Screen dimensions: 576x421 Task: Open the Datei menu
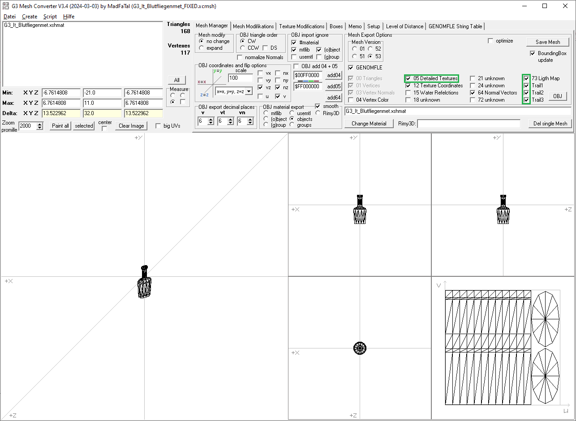pyautogui.click(x=9, y=17)
